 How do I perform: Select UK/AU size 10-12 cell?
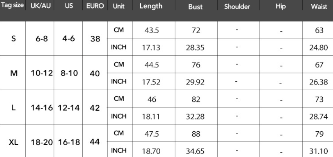coord(42,73)
